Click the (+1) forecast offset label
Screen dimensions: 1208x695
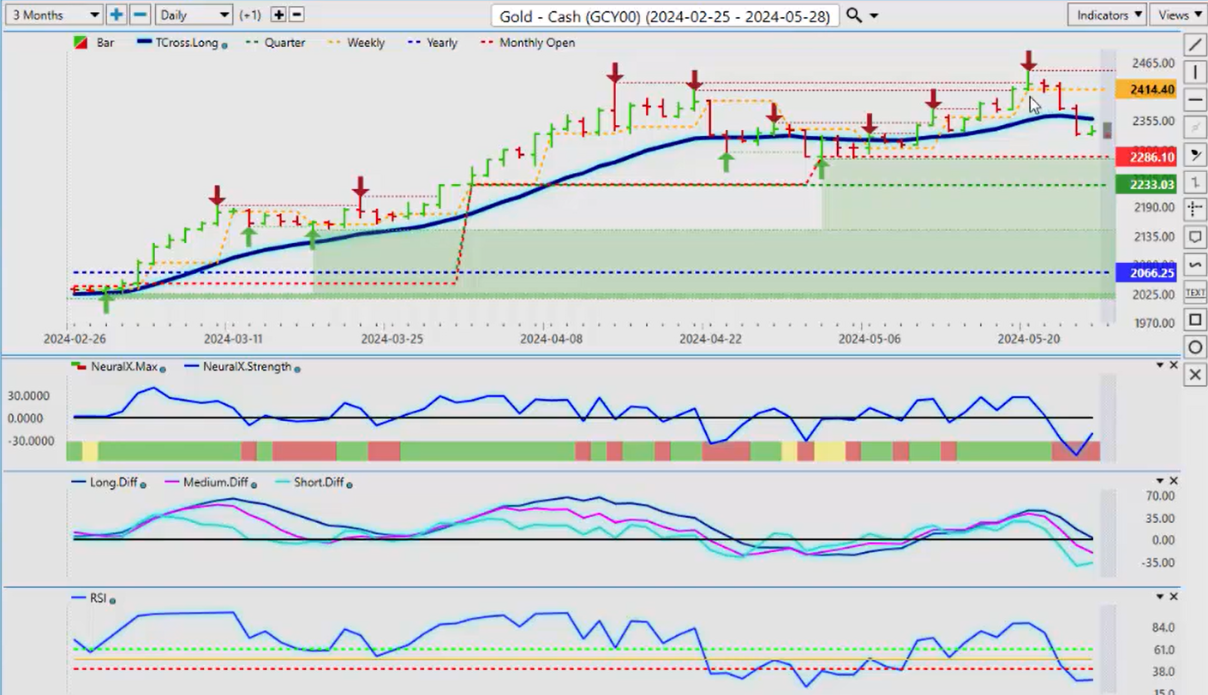click(251, 15)
